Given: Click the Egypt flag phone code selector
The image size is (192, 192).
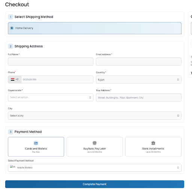Looking at the screenshot, I should point(15,79).
